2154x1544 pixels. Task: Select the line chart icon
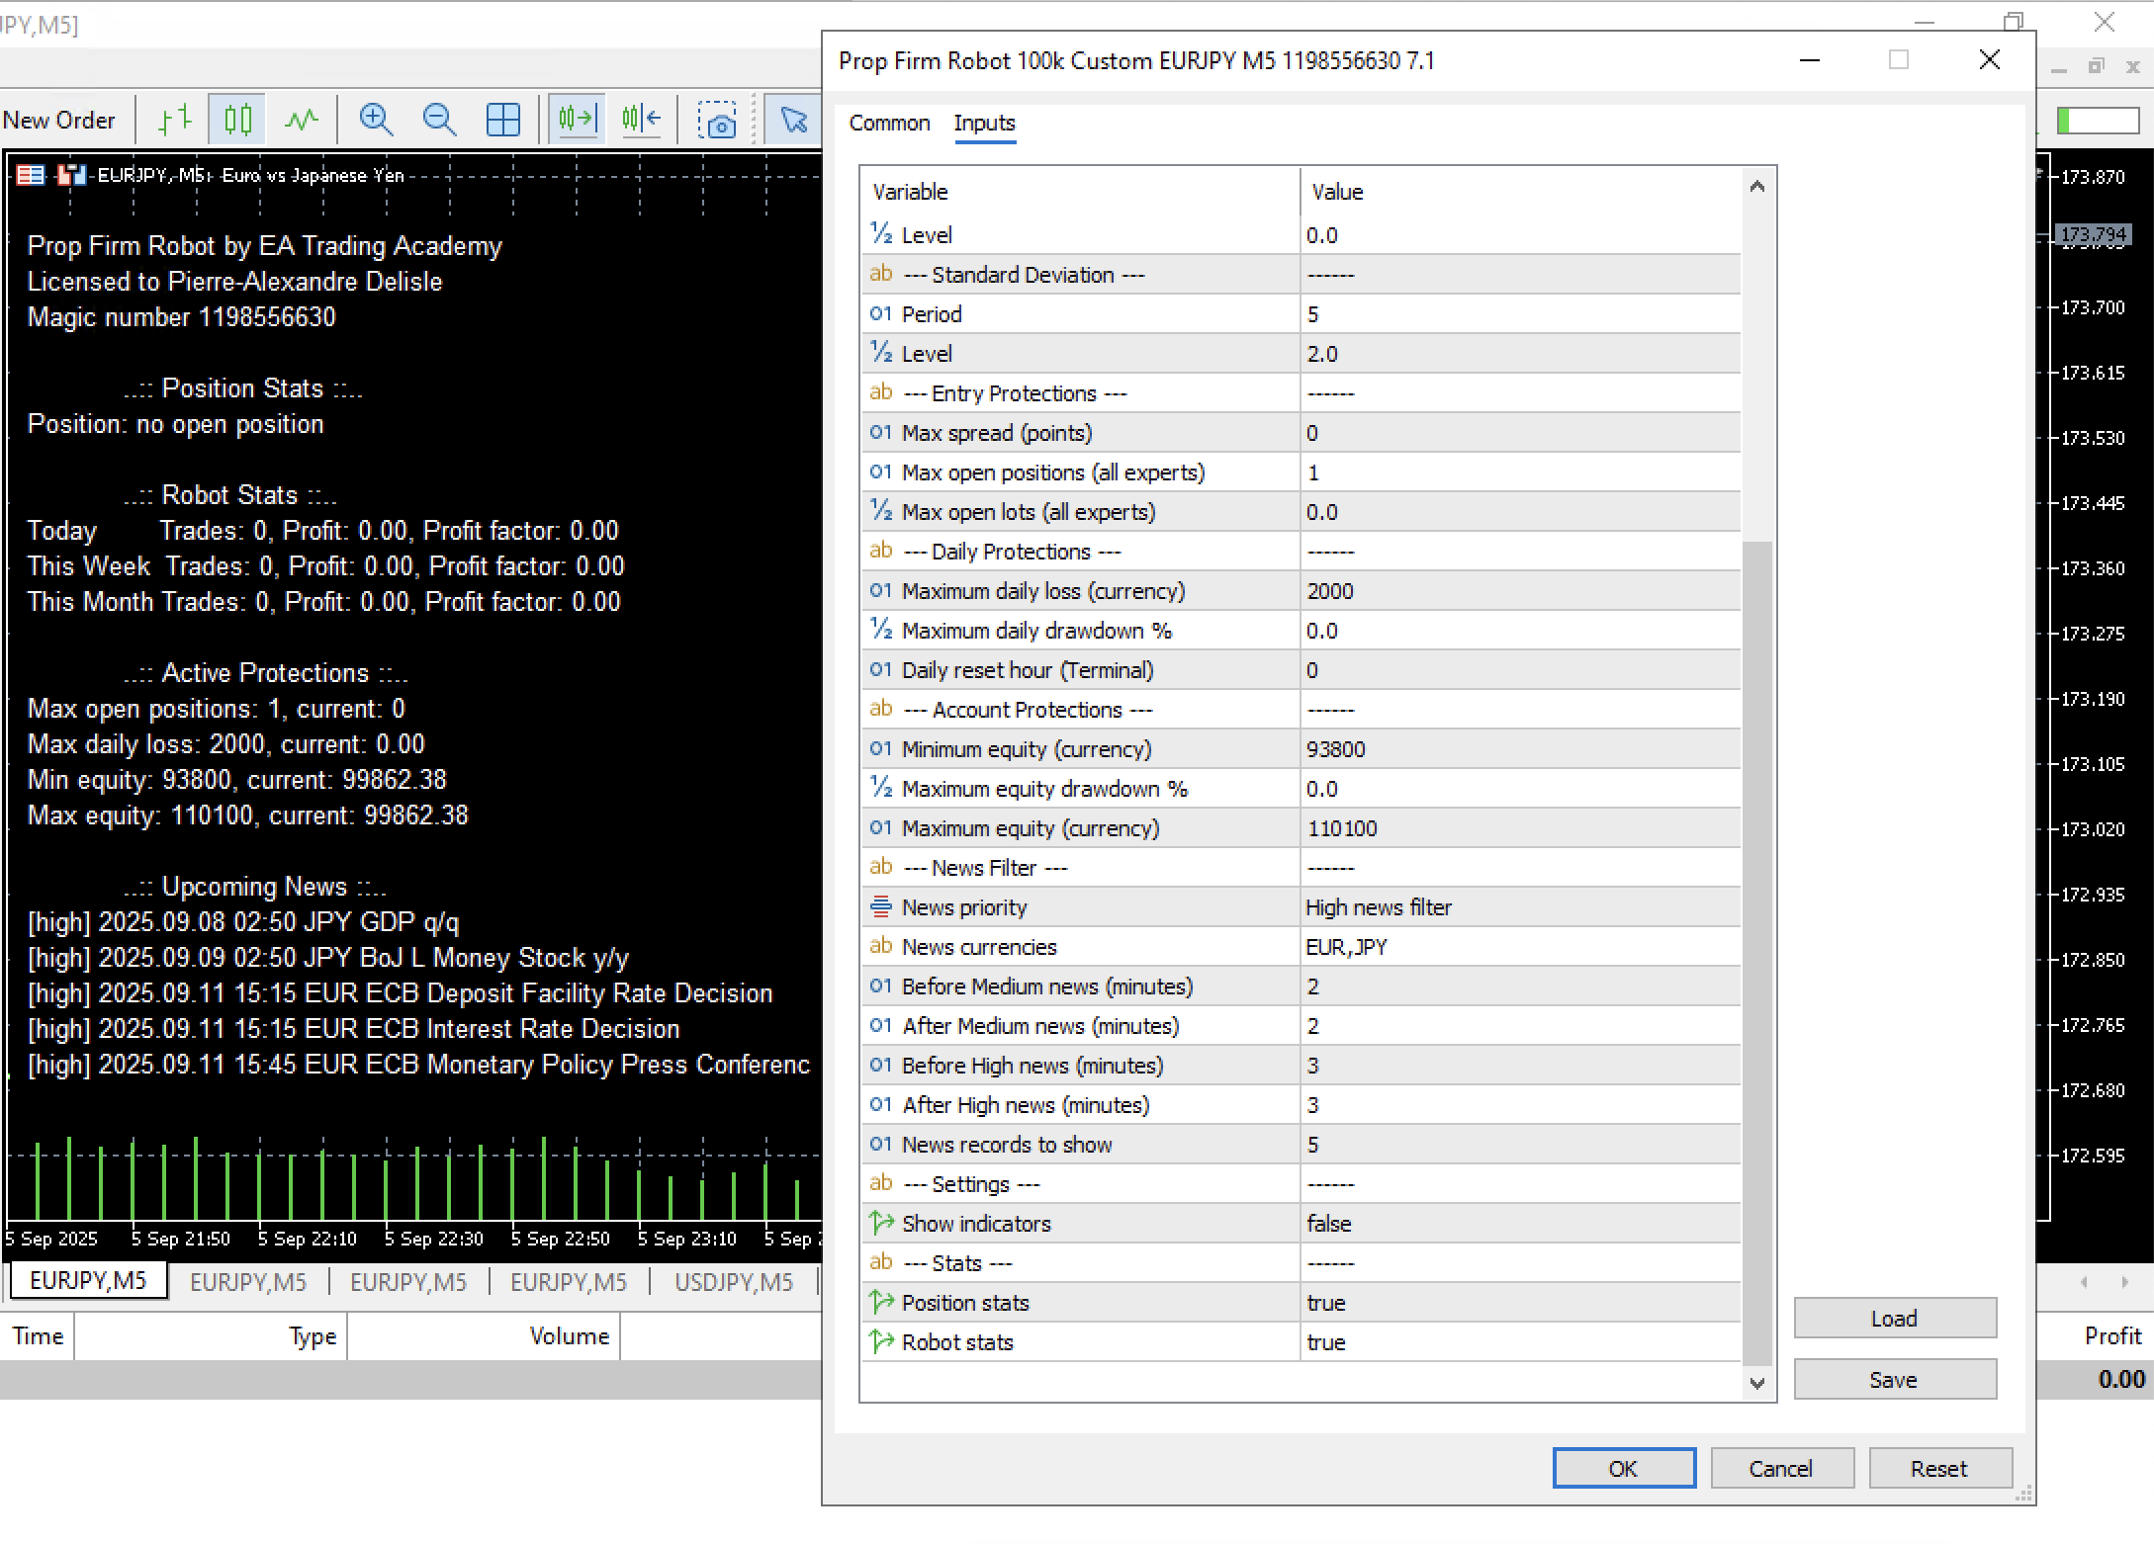302,120
